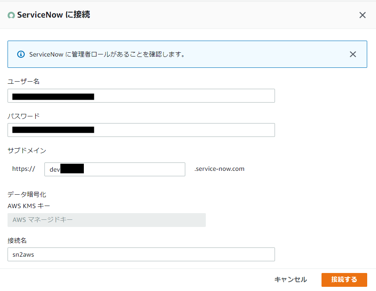
Task: Click the blue info icon in the banner
Action: pos(21,54)
